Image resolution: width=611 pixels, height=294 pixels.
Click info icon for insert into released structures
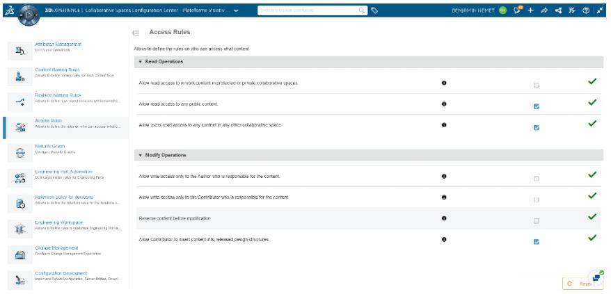(x=444, y=239)
